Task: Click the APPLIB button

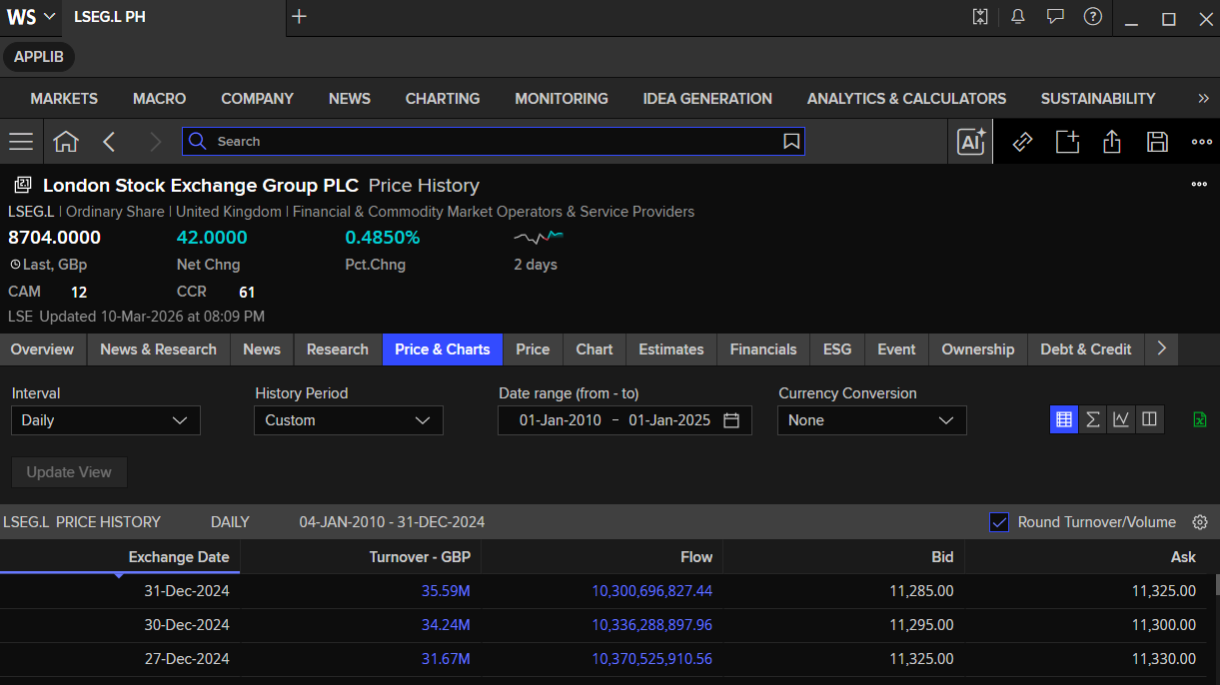Action: (x=39, y=57)
